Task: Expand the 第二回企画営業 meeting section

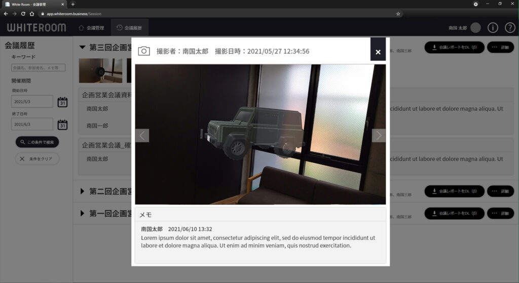Action: [82, 191]
